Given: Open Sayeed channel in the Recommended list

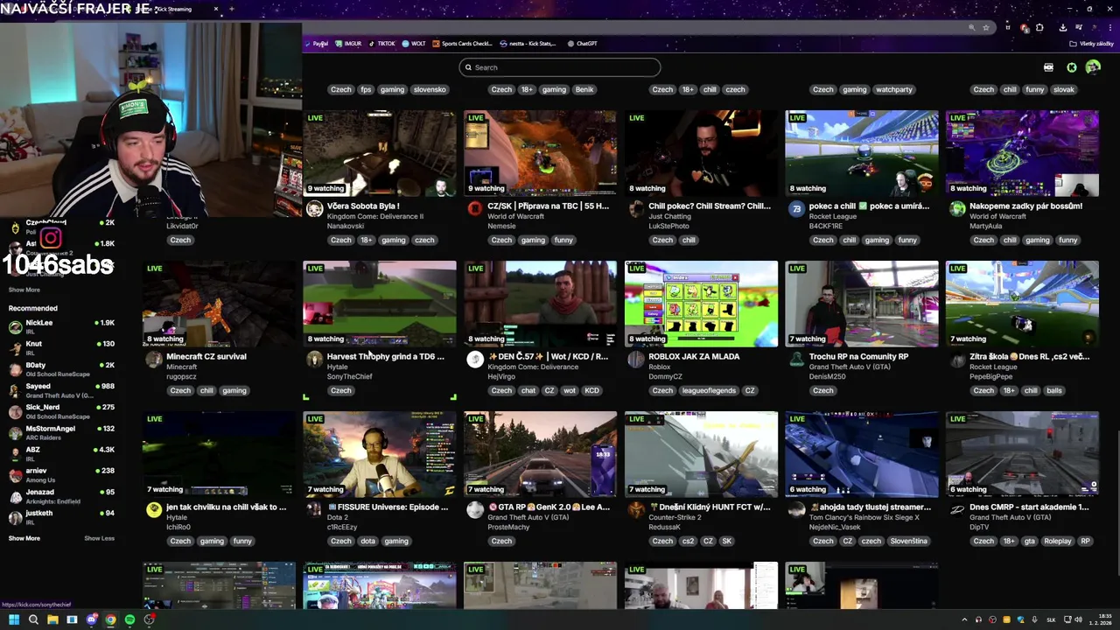Looking at the screenshot, I should [x=61, y=389].
